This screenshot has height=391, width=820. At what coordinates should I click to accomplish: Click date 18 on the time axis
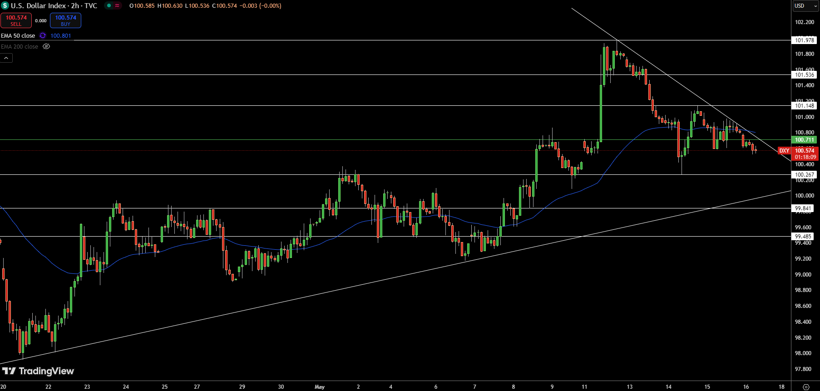coord(781,387)
